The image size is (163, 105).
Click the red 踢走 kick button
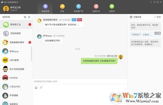pos(80,20)
